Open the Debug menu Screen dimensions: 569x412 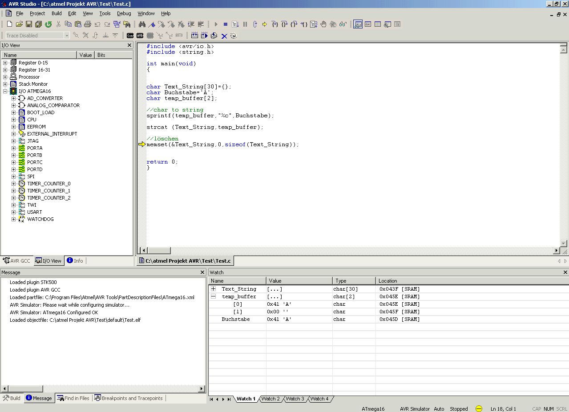point(124,13)
